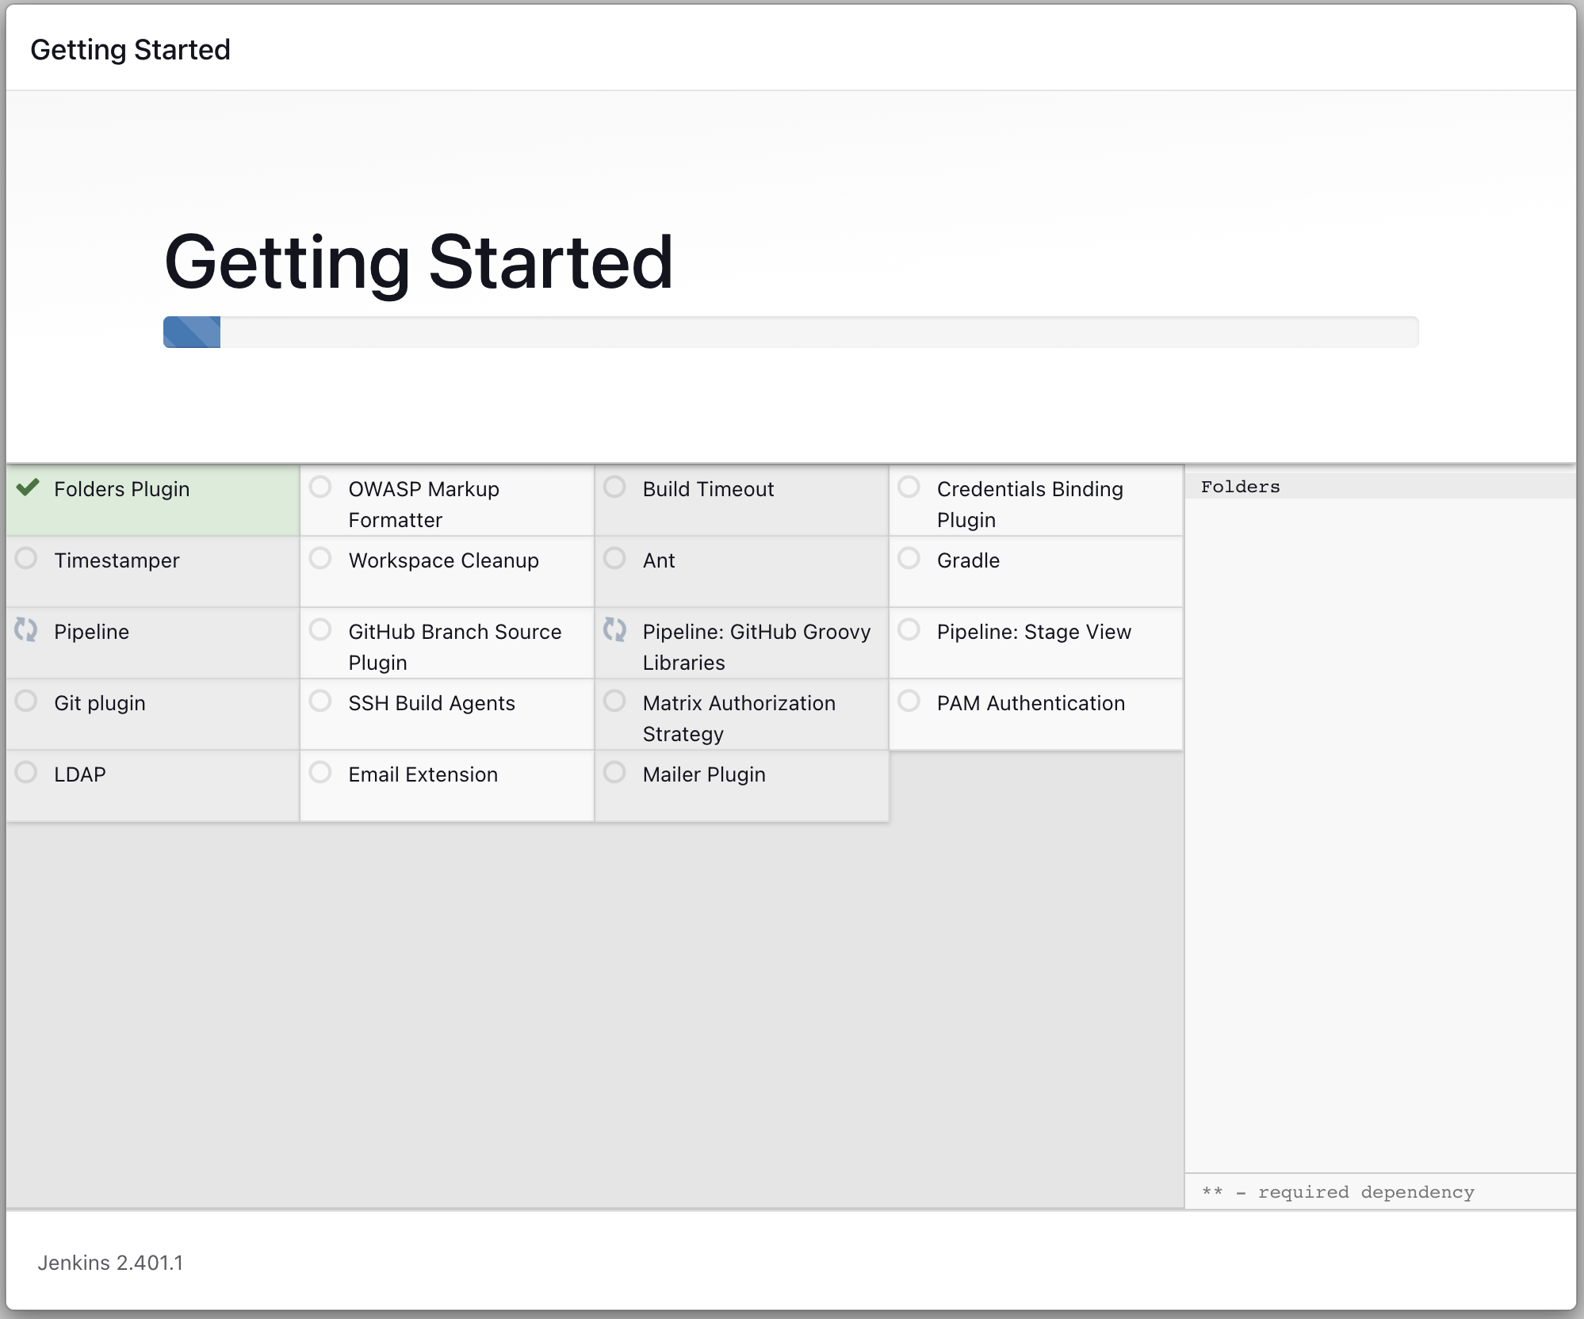Enable the Build Timeout plugin
The height and width of the screenshot is (1319, 1584).
pos(614,487)
